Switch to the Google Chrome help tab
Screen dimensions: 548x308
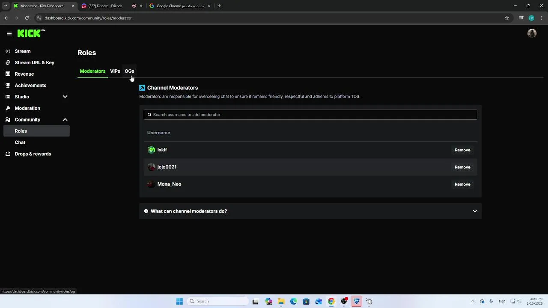[x=180, y=6]
